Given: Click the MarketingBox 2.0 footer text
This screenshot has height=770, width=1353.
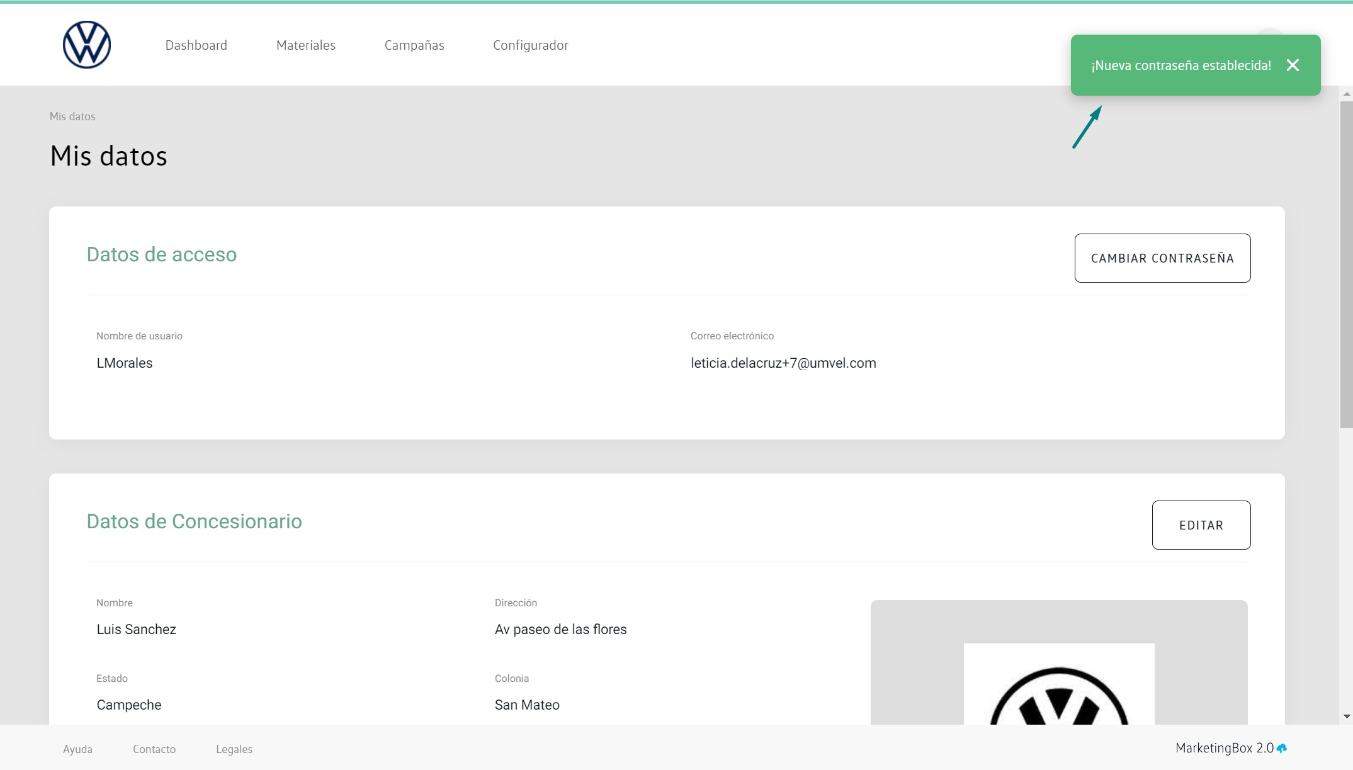Looking at the screenshot, I should [x=1224, y=748].
